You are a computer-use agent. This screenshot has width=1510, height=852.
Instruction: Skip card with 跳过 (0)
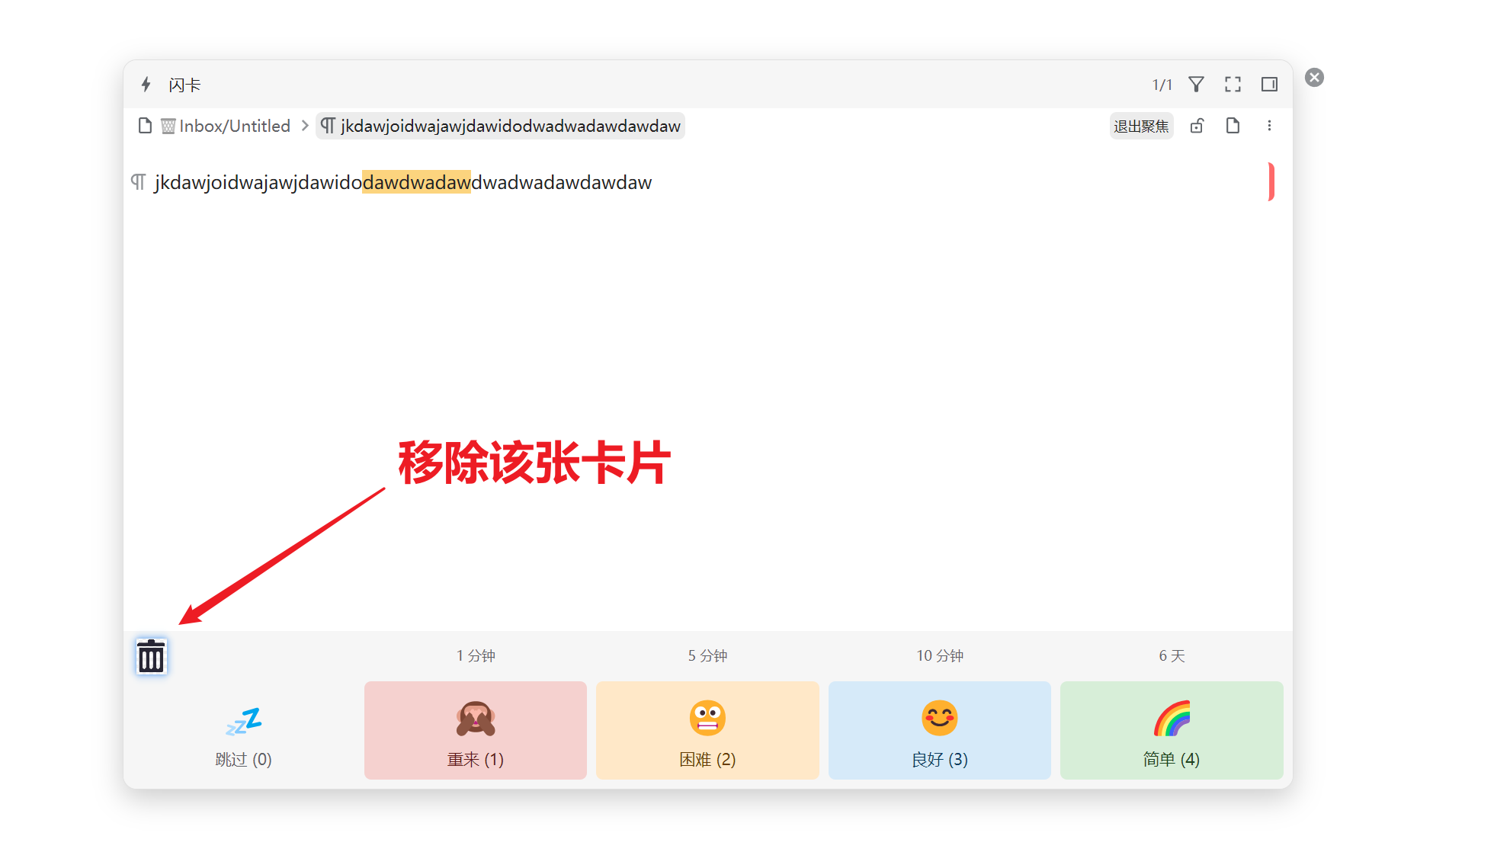243,730
